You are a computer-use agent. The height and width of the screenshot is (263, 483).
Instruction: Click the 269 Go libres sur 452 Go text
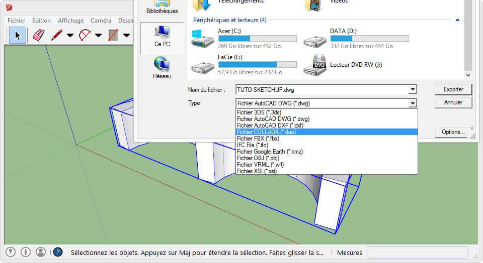[x=249, y=46]
